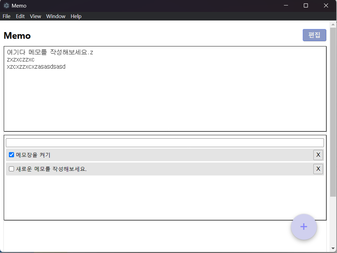Click inside the memo text area

(x=165, y=89)
